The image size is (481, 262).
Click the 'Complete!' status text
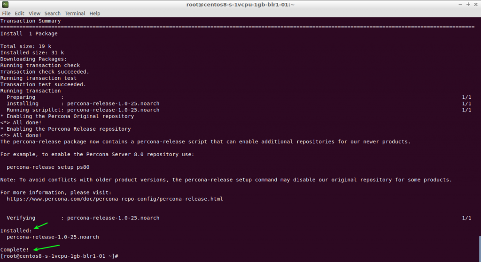15,249
